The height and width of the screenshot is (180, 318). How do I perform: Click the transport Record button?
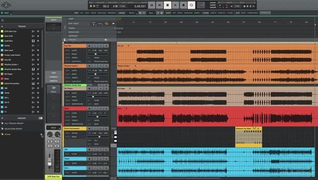(x=183, y=5)
